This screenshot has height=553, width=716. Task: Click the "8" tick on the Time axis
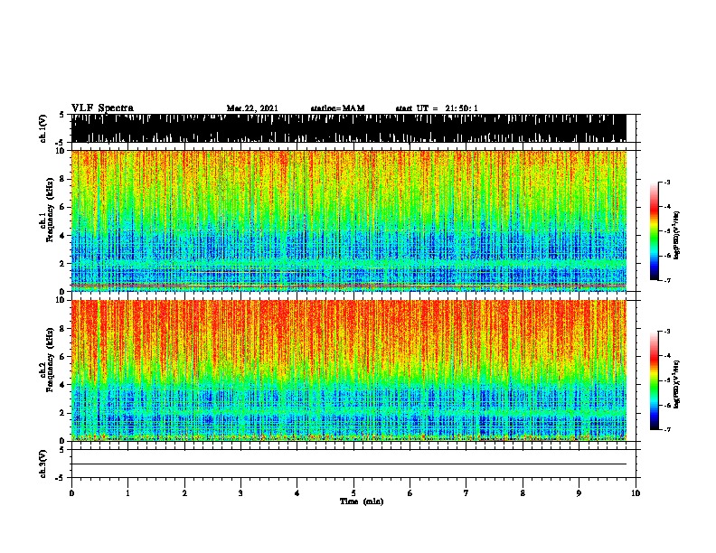523,493
